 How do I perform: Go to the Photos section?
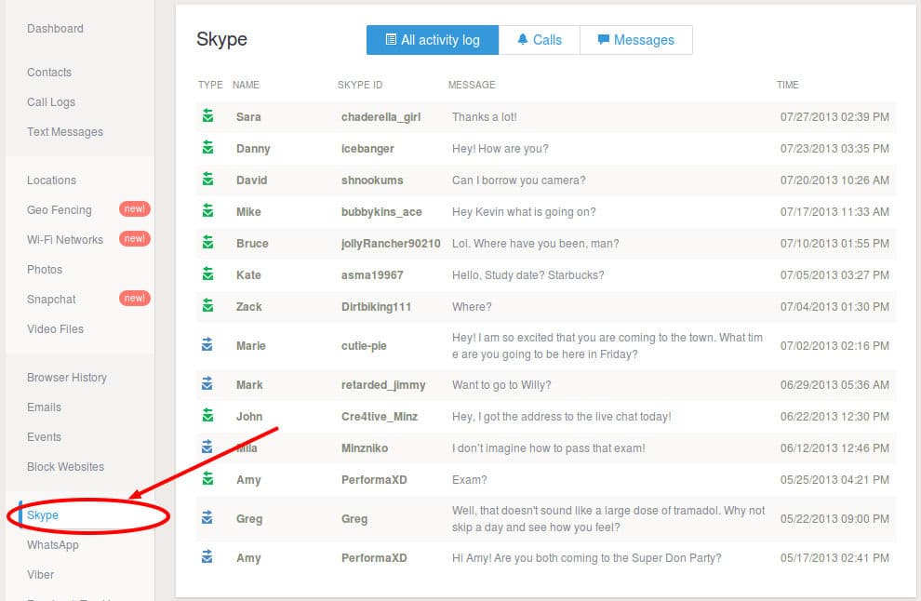(45, 270)
